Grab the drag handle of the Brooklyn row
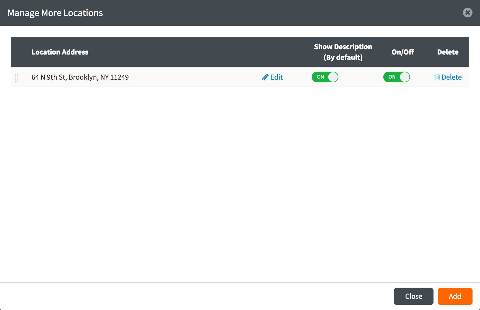This screenshot has height=310, width=480. [17, 78]
